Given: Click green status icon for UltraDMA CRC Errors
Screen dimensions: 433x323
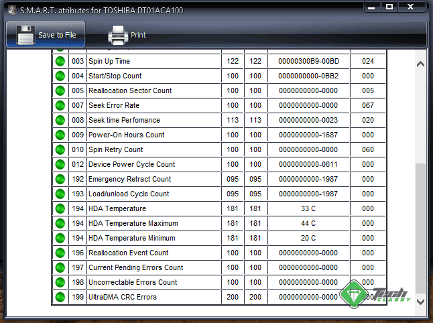Looking at the screenshot, I should (x=60, y=297).
